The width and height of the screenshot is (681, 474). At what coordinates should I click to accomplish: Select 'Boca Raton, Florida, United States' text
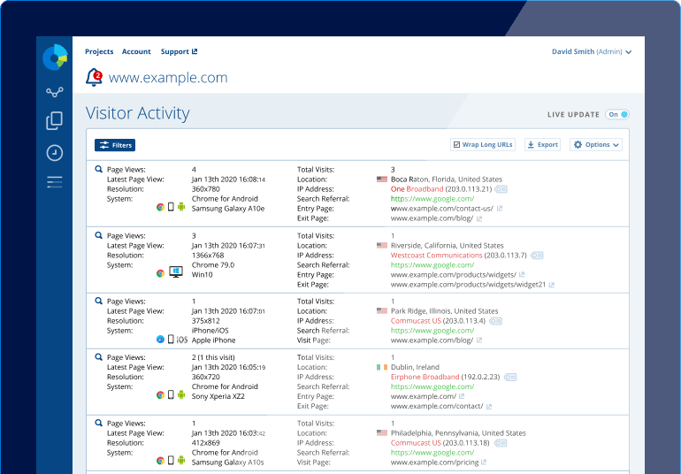[447, 180]
